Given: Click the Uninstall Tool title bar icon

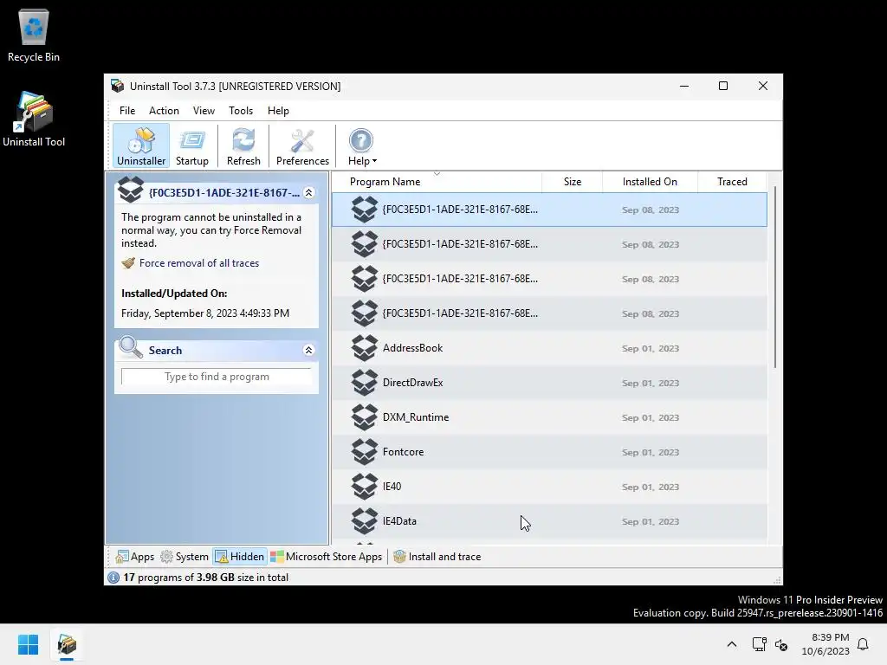Looking at the screenshot, I should click(x=117, y=86).
